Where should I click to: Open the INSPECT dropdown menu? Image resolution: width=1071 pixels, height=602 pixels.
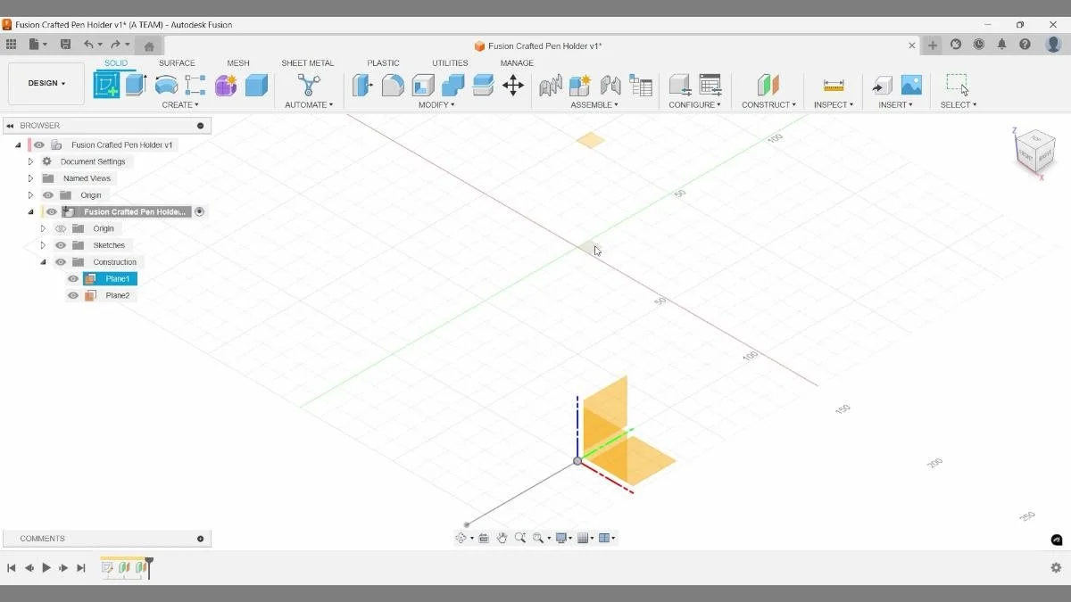[834, 104]
